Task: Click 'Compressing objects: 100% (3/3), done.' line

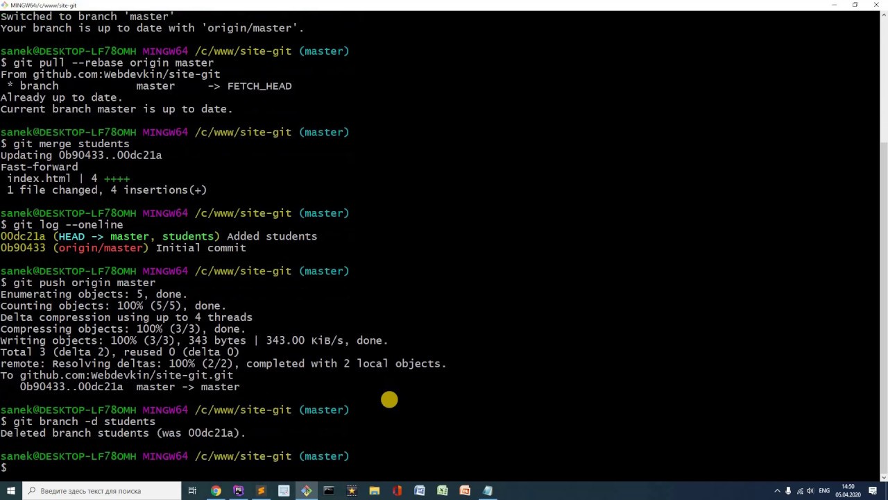Action: point(123,329)
